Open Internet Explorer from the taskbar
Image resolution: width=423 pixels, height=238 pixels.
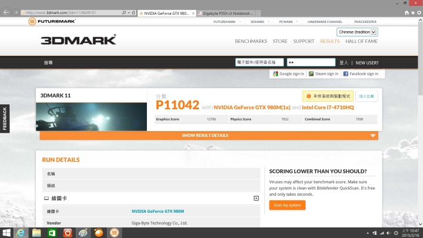pos(21,233)
